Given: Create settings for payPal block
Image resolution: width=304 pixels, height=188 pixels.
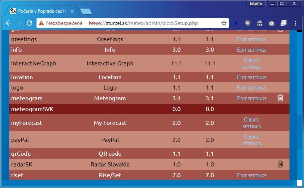Looking at the screenshot, I should pos(252,140).
